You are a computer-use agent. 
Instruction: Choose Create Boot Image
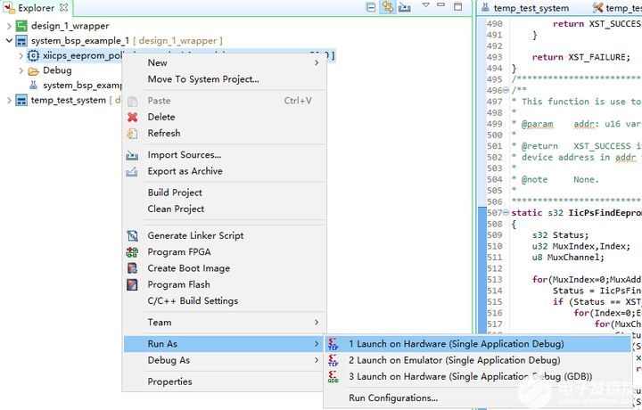point(225,268)
